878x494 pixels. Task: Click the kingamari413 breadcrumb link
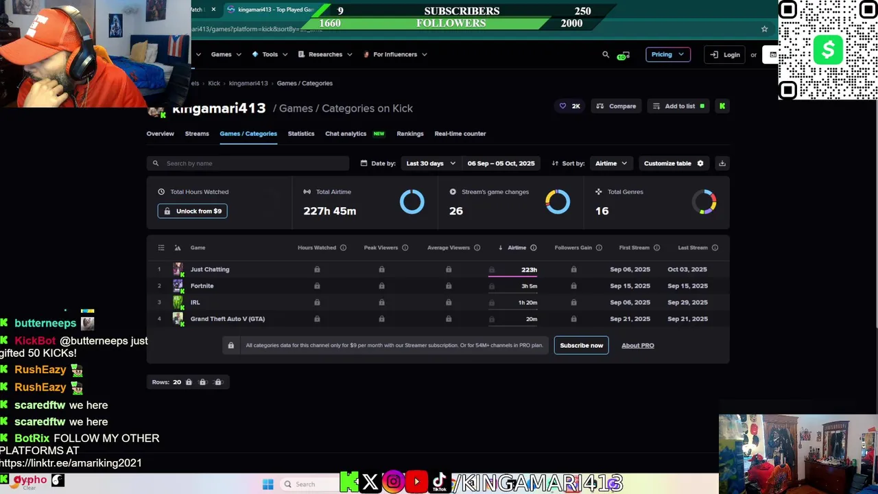click(x=248, y=84)
